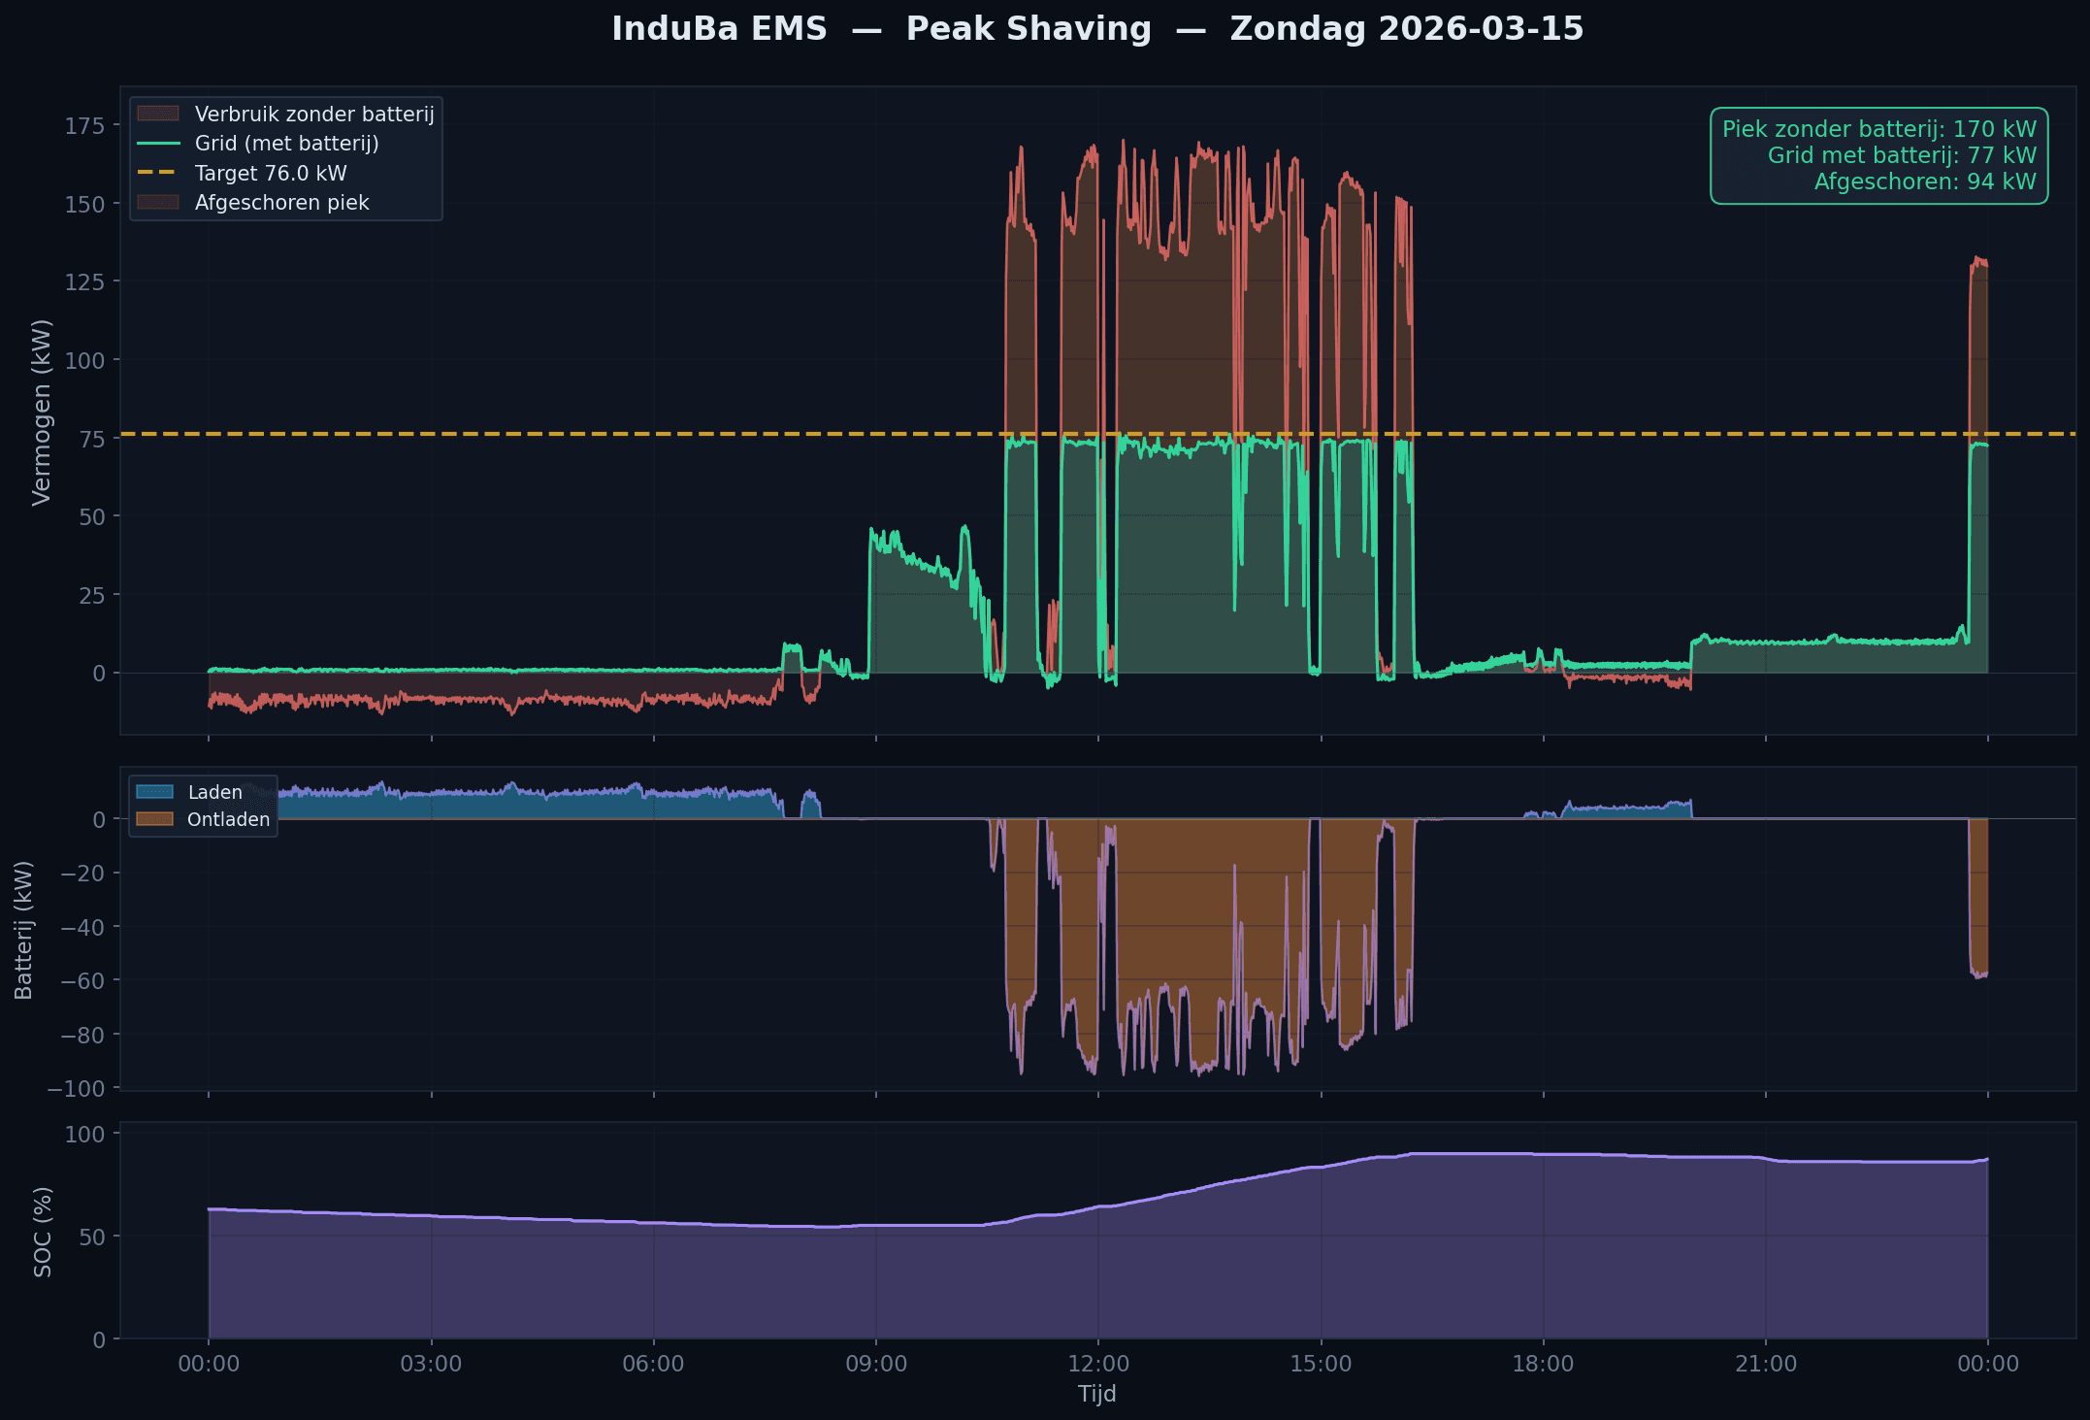Click the '125' power axis tick

pos(85,281)
